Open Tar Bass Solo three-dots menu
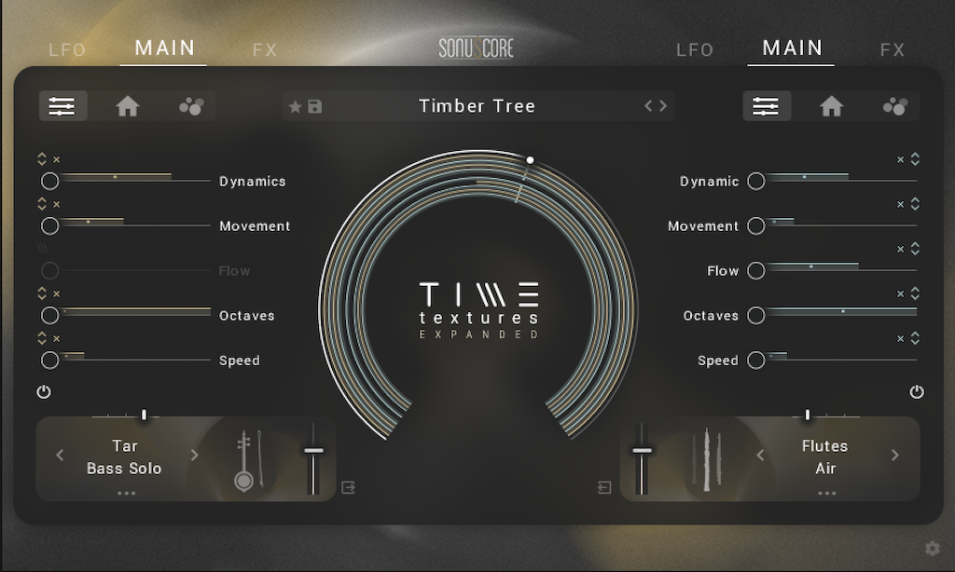Viewport: 955px width, 572px height. point(126,493)
